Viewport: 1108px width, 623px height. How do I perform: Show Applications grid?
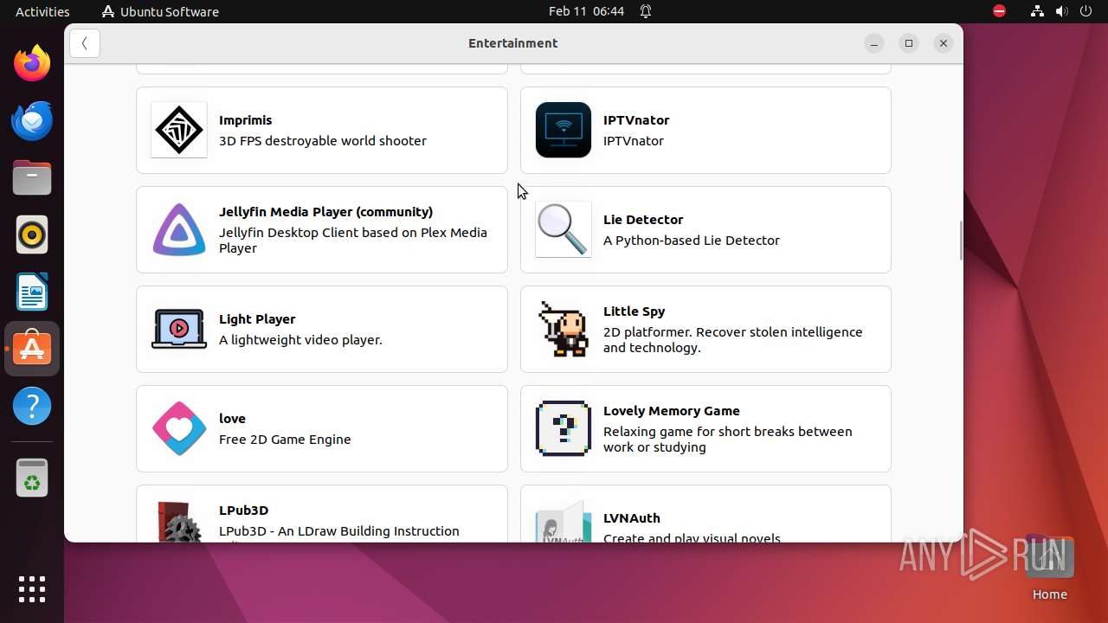click(x=32, y=589)
